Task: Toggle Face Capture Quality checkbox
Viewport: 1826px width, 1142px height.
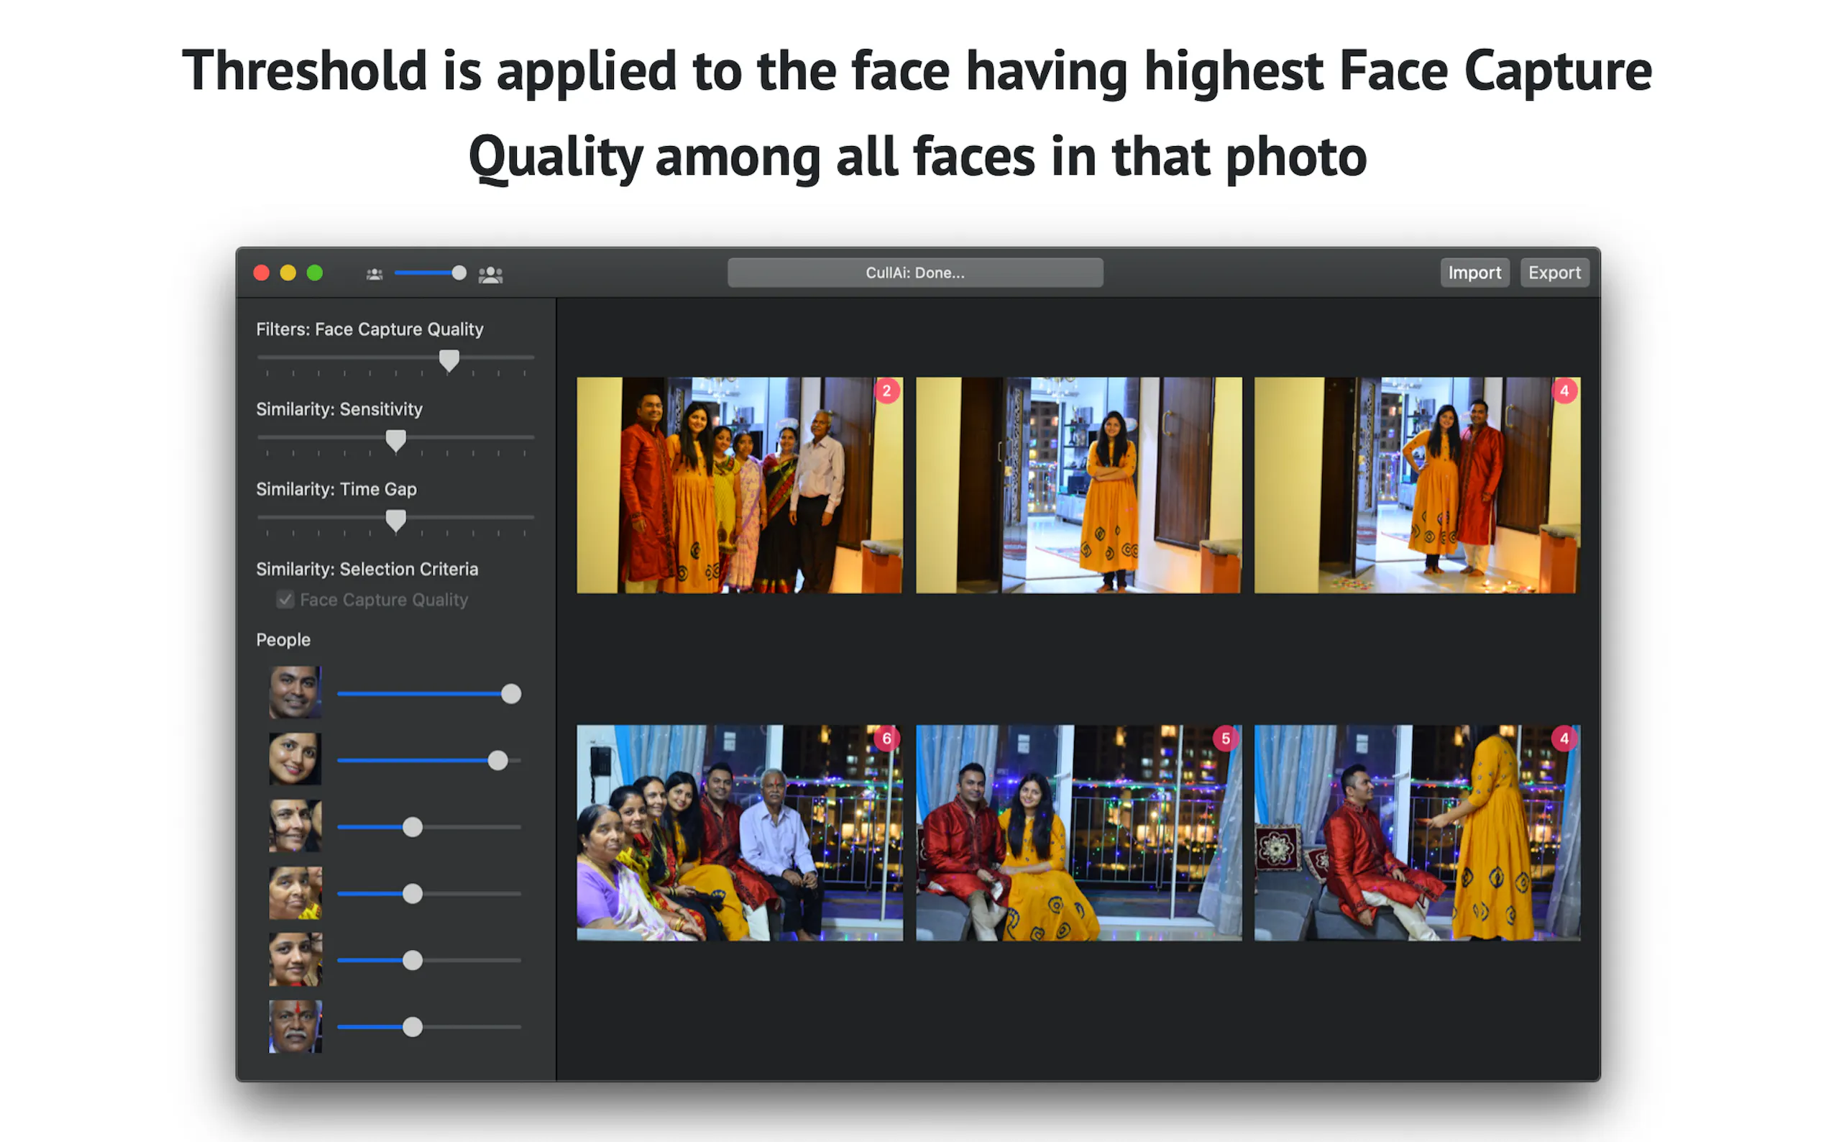Action: [x=285, y=600]
